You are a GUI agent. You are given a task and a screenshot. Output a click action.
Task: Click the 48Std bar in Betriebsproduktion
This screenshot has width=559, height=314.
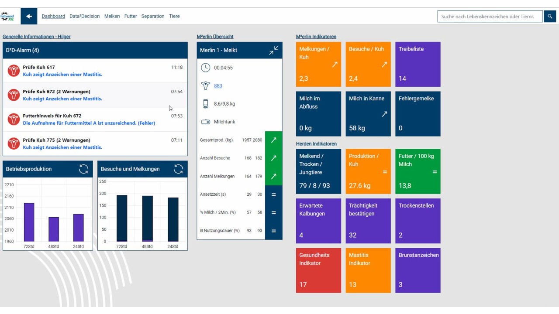pos(53,229)
